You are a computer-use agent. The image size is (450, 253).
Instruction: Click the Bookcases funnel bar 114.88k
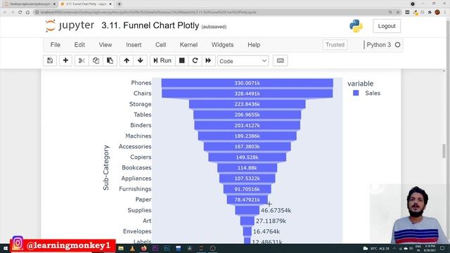(247, 168)
